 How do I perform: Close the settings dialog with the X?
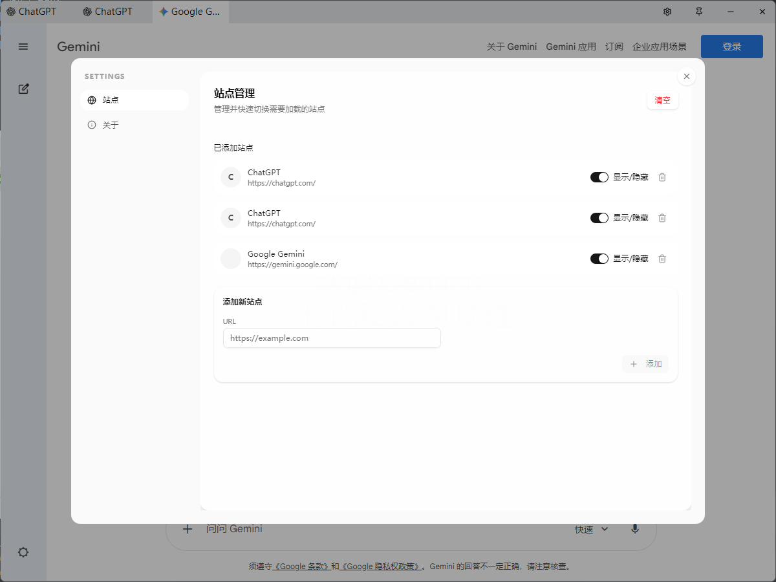point(687,76)
